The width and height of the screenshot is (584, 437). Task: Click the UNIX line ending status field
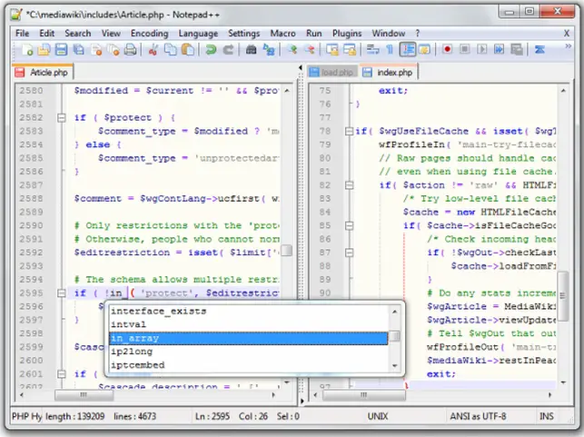click(378, 416)
